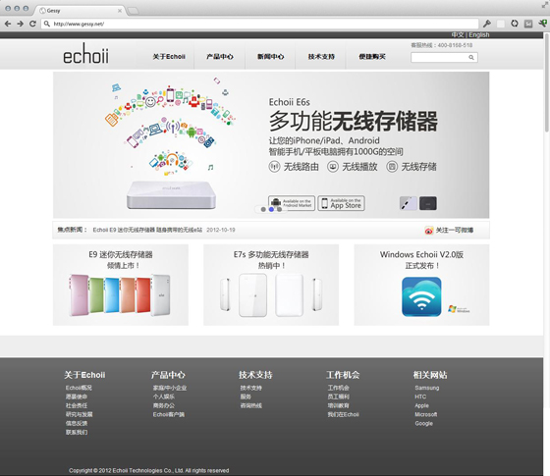Open footer link 服务 under 技术支持
Screen dimensions: 550x476
coord(246,397)
